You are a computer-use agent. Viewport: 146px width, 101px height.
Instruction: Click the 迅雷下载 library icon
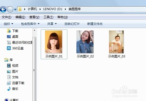(x=9, y=83)
